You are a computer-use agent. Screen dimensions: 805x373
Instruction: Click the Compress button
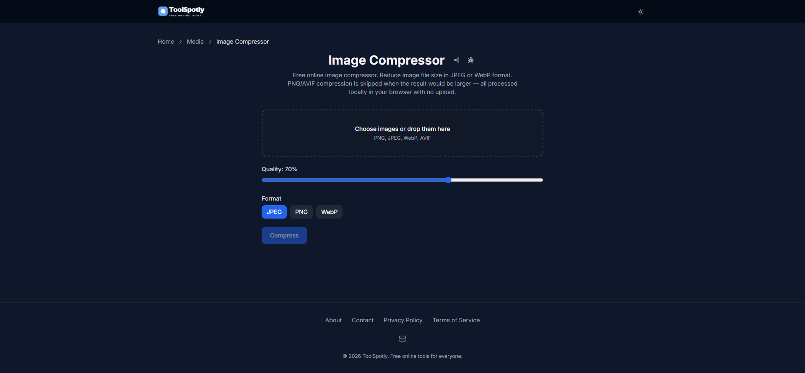pyautogui.click(x=284, y=235)
